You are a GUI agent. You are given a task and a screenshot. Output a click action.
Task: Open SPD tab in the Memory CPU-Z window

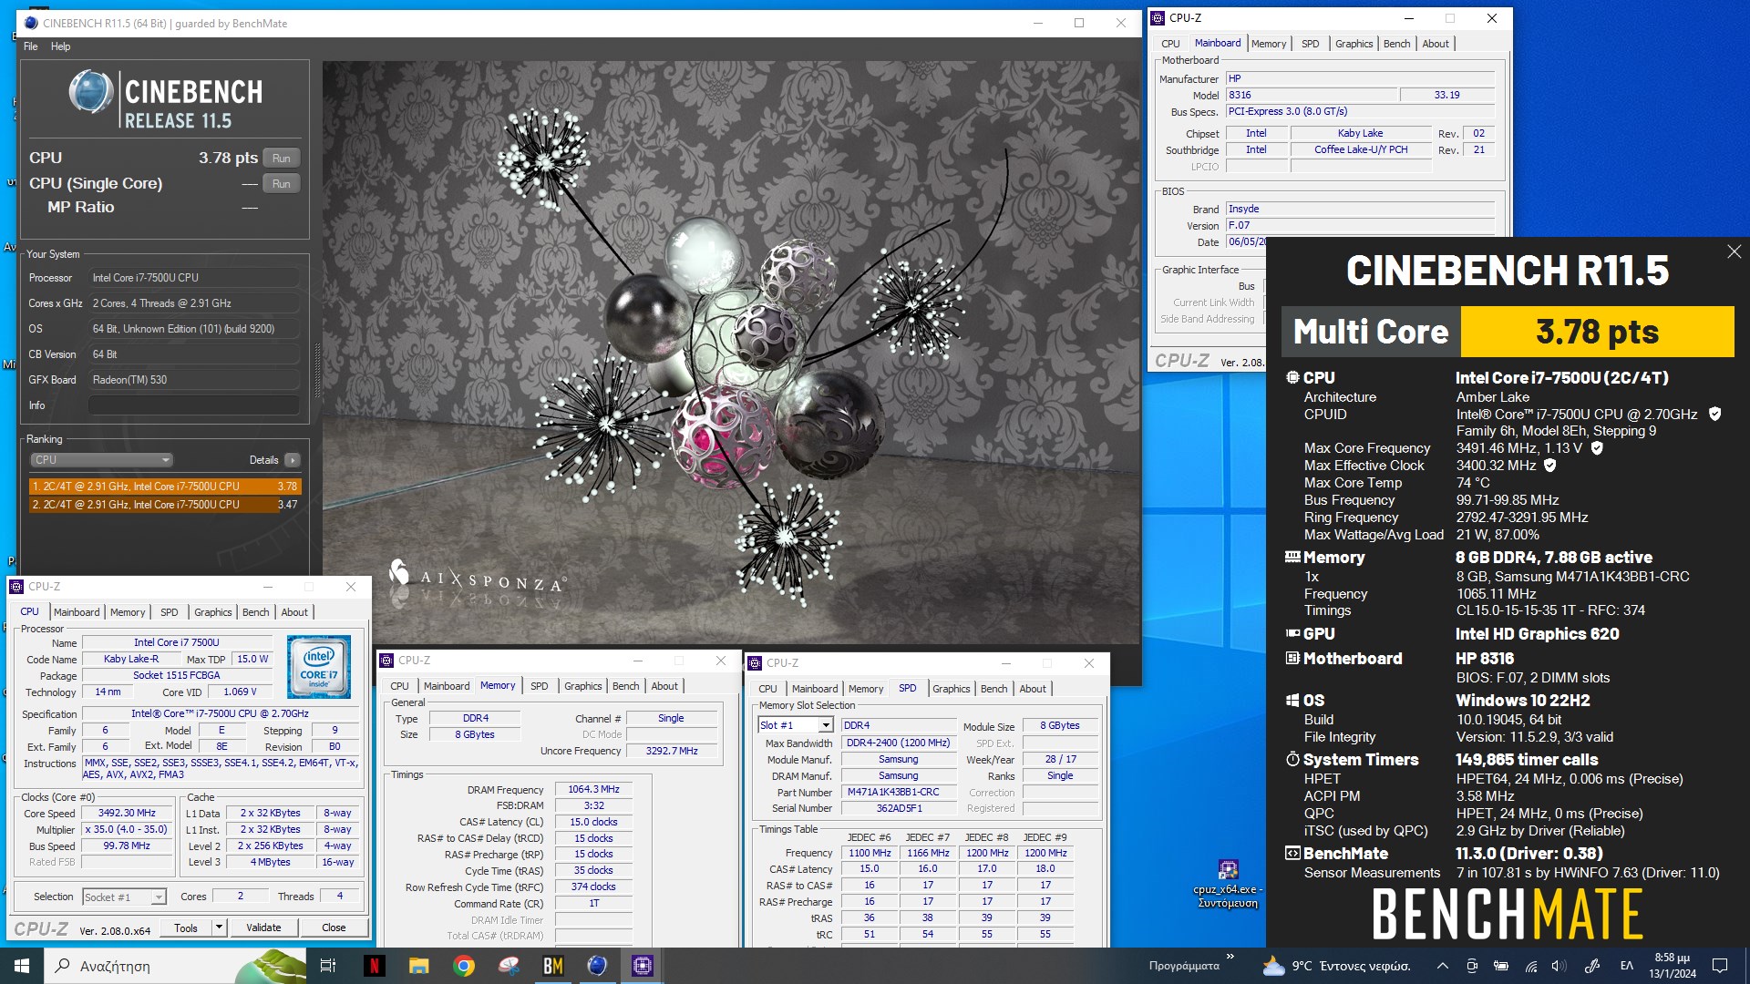[540, 686]
